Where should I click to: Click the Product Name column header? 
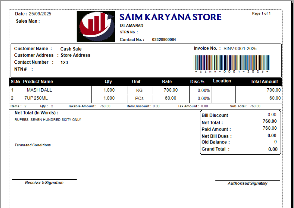click(x=38, y=82)
